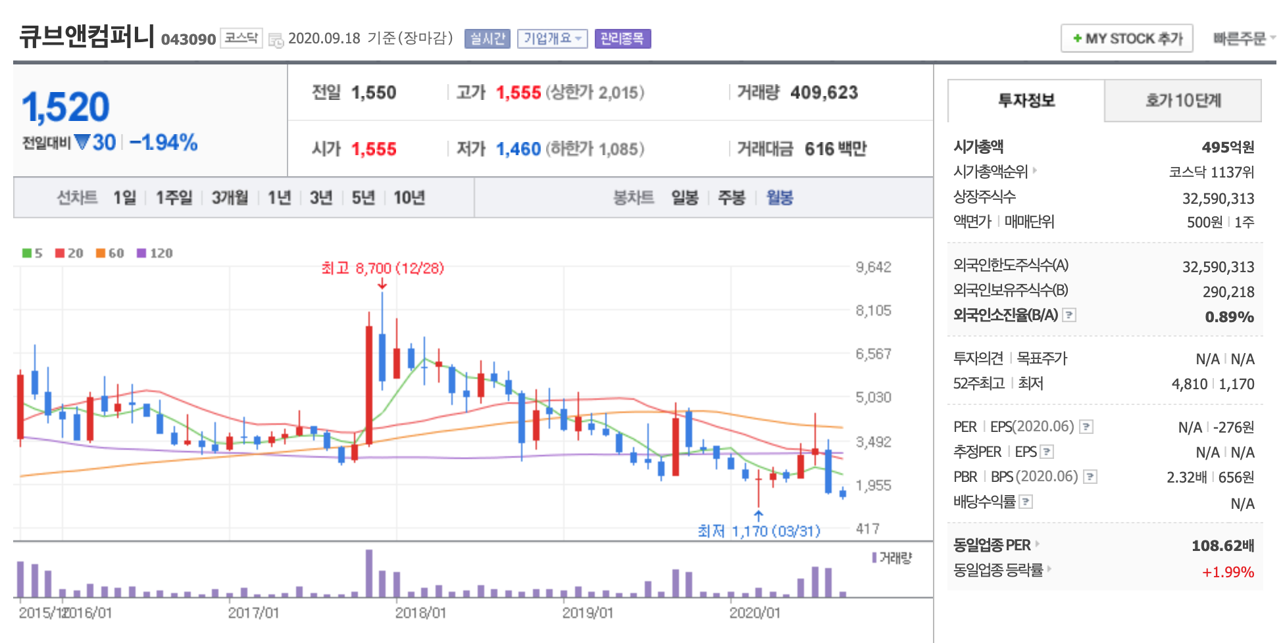Click the 2018/01 axis label on chart
Screen dimensions: 1283x643
tap(420, 613)
